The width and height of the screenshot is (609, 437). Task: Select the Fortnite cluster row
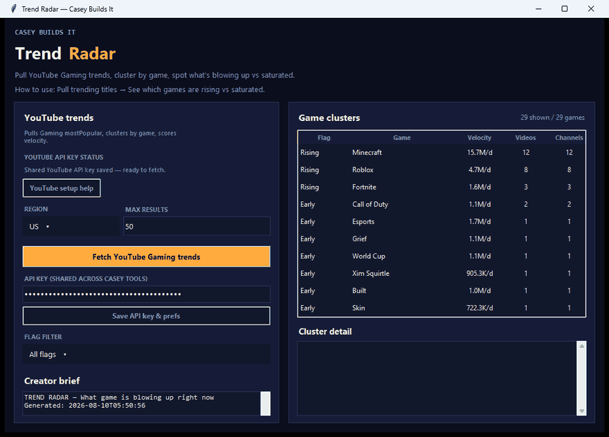tap(442, 187)
